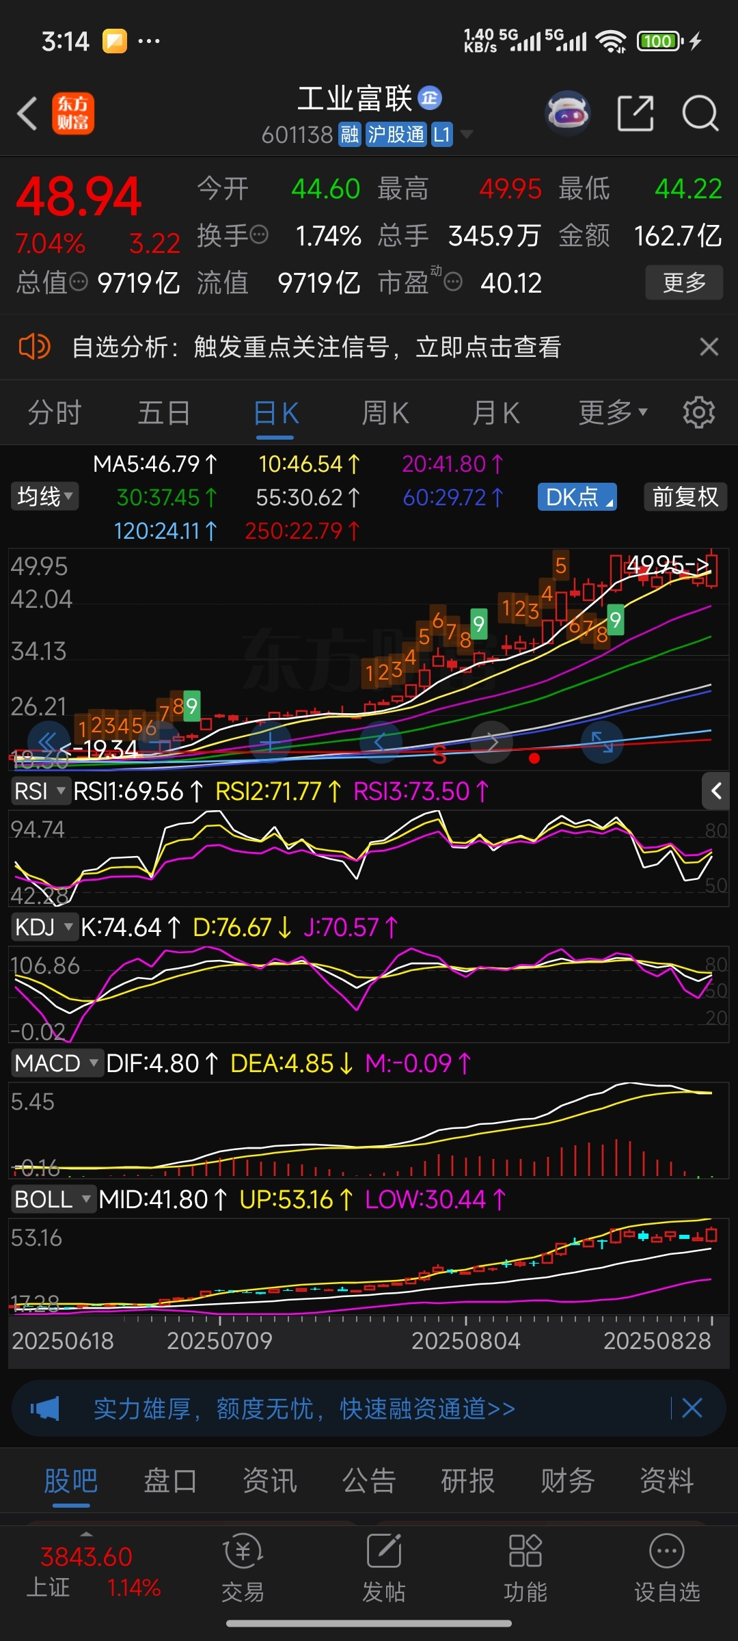Viewport: 738px width, 1641px height.
Task: Switch to 分时 chart tab
Action: tap(55, 413)
